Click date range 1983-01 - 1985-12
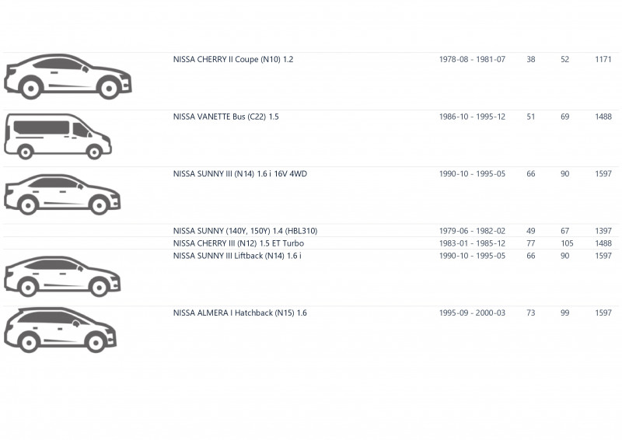This screenshot has height=440, width=622. point(472,243)
